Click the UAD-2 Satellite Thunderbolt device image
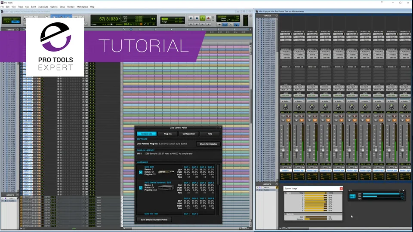Image resolution: width=413 pixels, height=232 pixels. tap(166, 188)
